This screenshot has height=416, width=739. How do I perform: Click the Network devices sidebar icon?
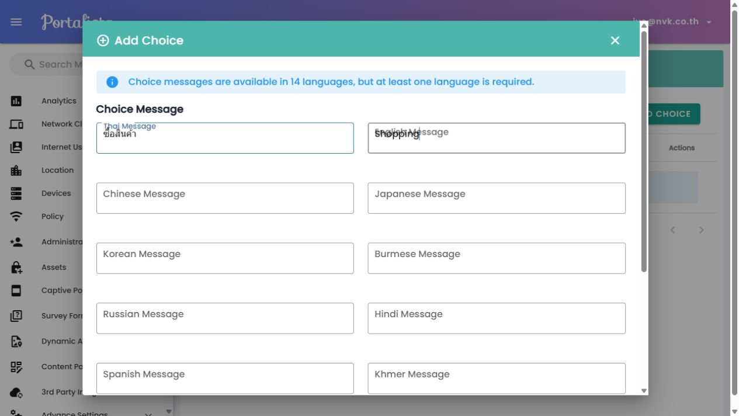[16, 124]
